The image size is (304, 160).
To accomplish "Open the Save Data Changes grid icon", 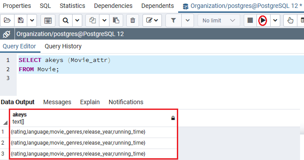I will [48, 20].
